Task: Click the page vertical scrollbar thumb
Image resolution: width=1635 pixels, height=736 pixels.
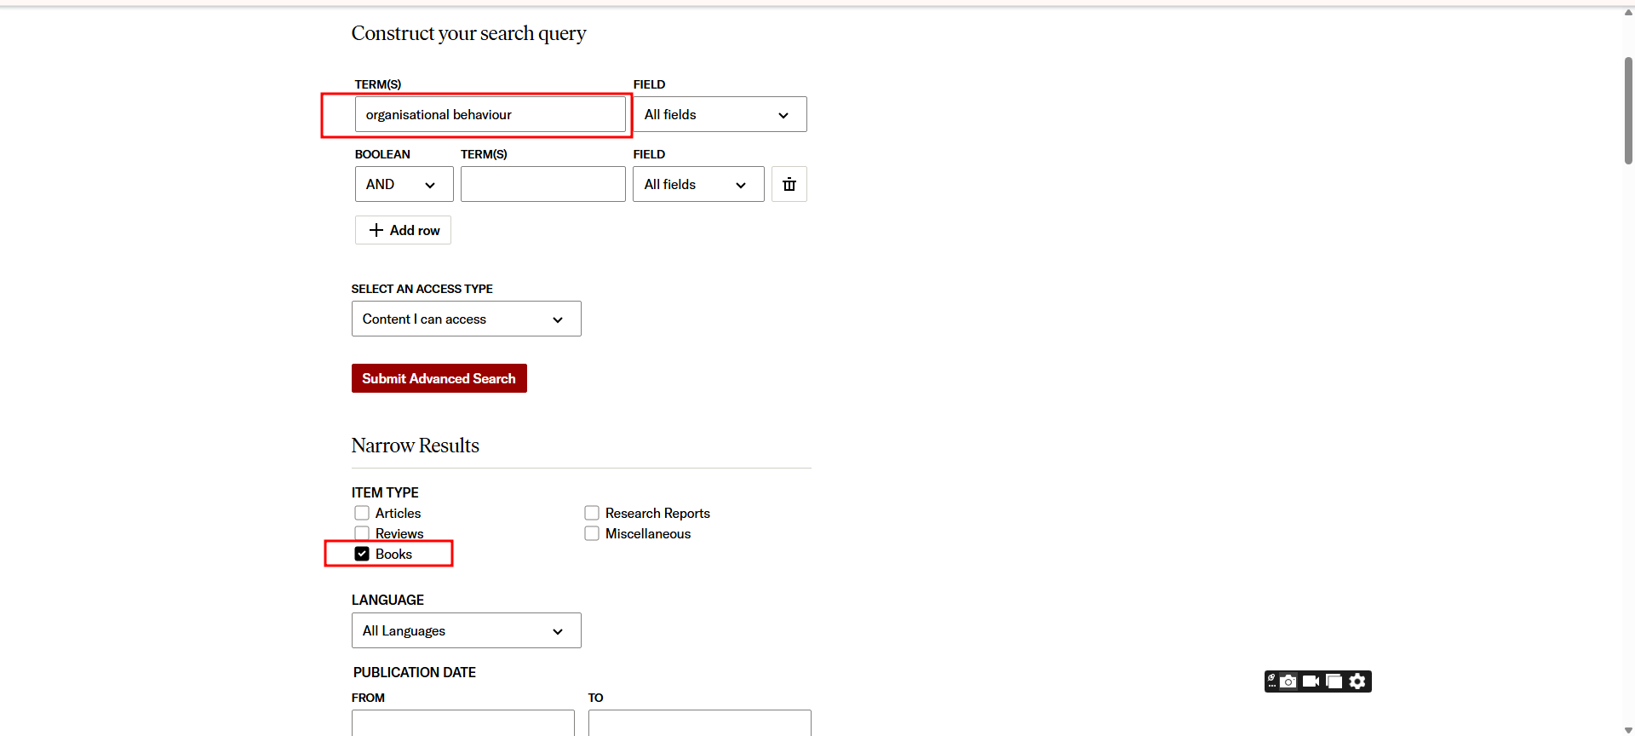Action: [1628, 111]
